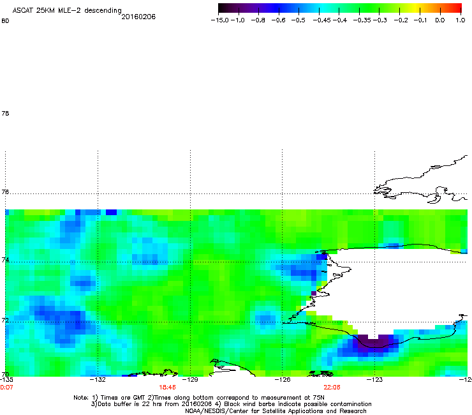Click the red end of the color bar
This screenshot has height=415, width=472.
pyautogui.click(x=457, y=8)
